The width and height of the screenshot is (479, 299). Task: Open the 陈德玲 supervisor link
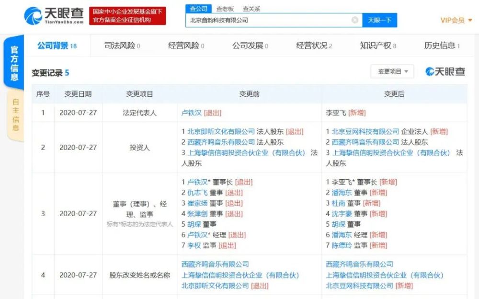(x=342, y=245)
